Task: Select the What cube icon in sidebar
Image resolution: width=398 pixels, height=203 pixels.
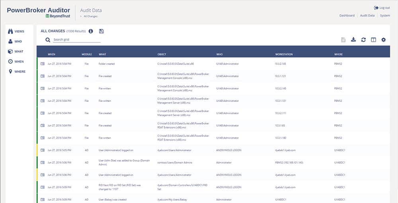Action: click(10, 51)
